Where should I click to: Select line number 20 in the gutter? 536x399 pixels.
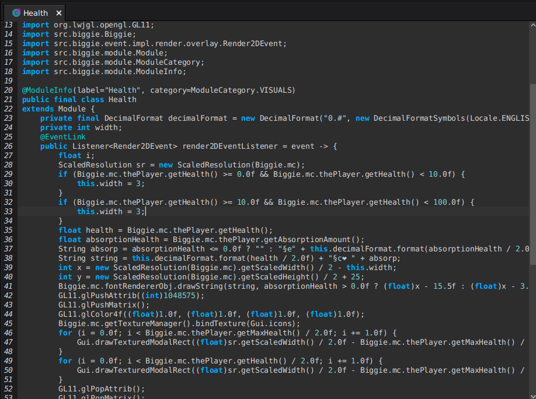coord(8,90)
